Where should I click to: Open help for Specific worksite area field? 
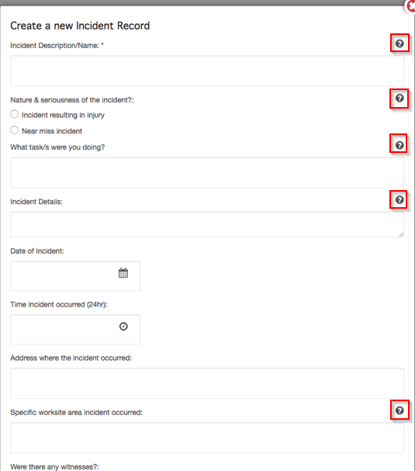tap(399, 410)
